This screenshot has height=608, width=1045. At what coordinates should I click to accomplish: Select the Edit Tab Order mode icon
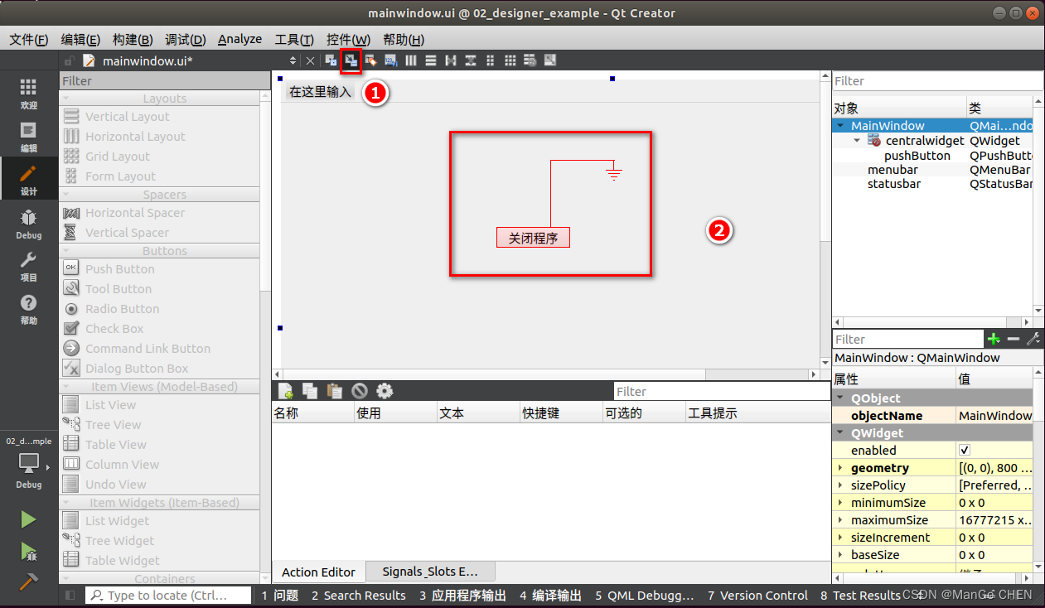(390, 60)
